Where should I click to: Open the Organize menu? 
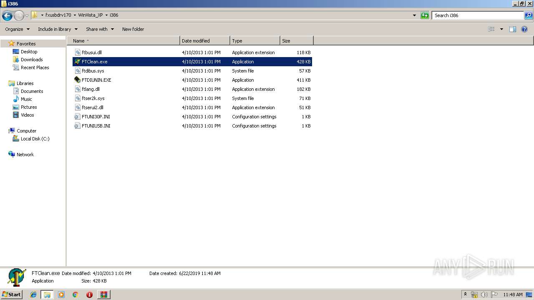point(17,29)
